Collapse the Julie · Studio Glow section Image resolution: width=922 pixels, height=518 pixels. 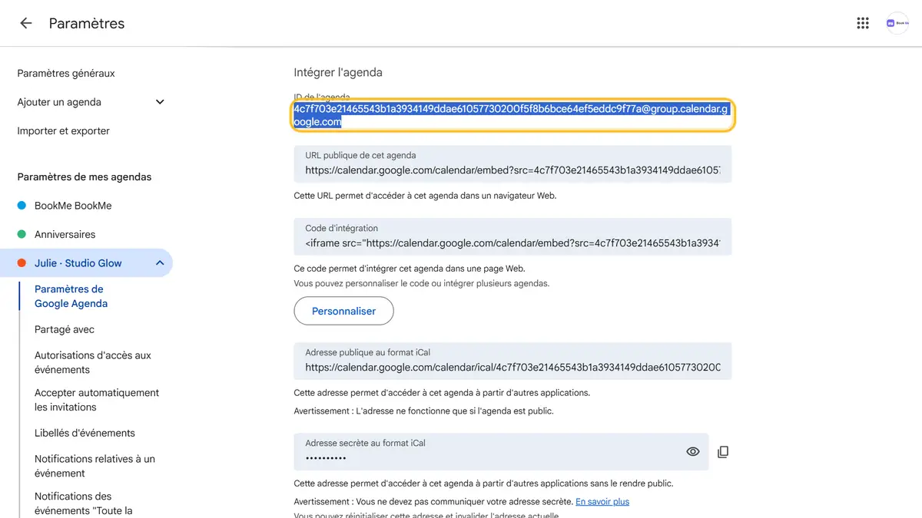160,263
